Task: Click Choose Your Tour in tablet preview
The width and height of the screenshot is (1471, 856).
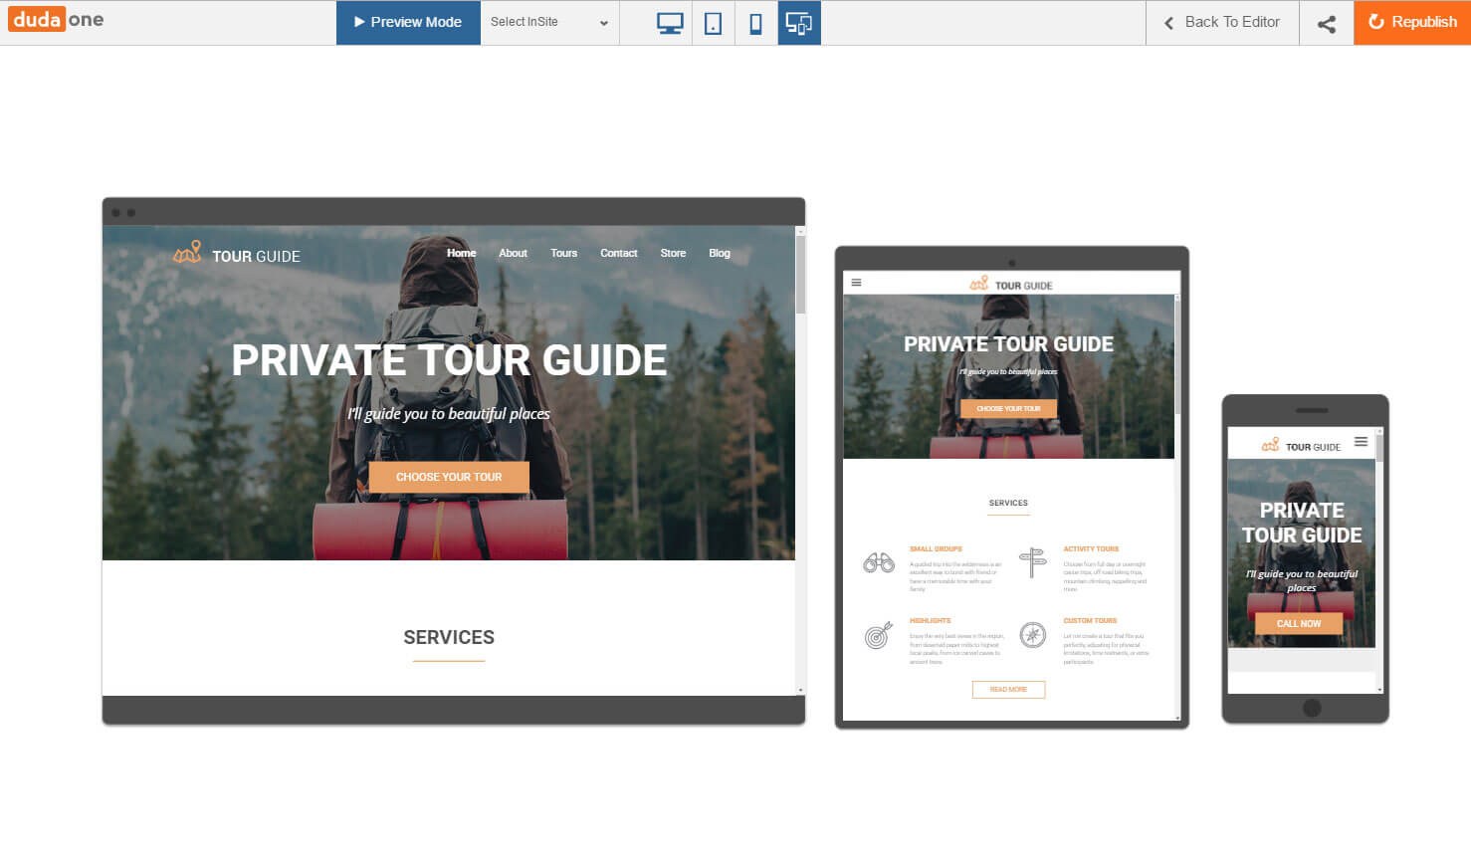Action: pos(1008,408)
